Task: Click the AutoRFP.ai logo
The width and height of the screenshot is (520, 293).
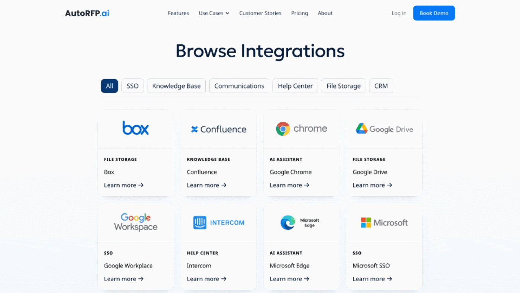Action: (87, 13)
